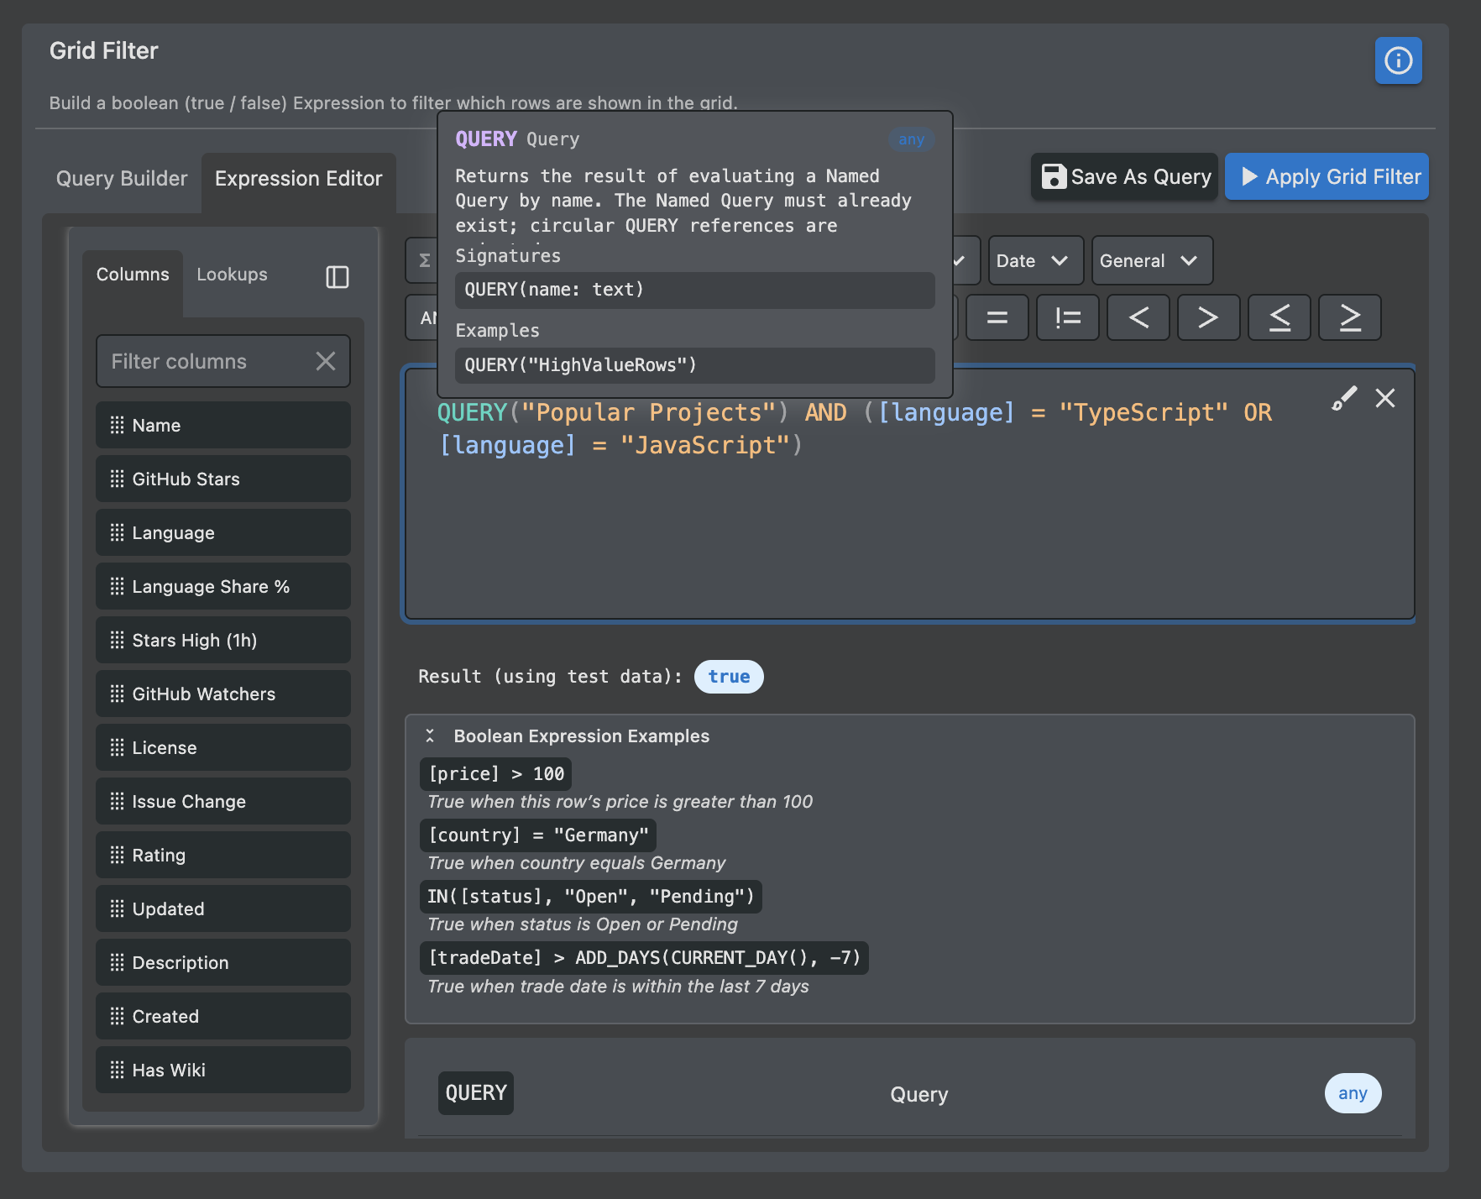
Task: Click drag handle of Name column
Action: click(117, 425)
